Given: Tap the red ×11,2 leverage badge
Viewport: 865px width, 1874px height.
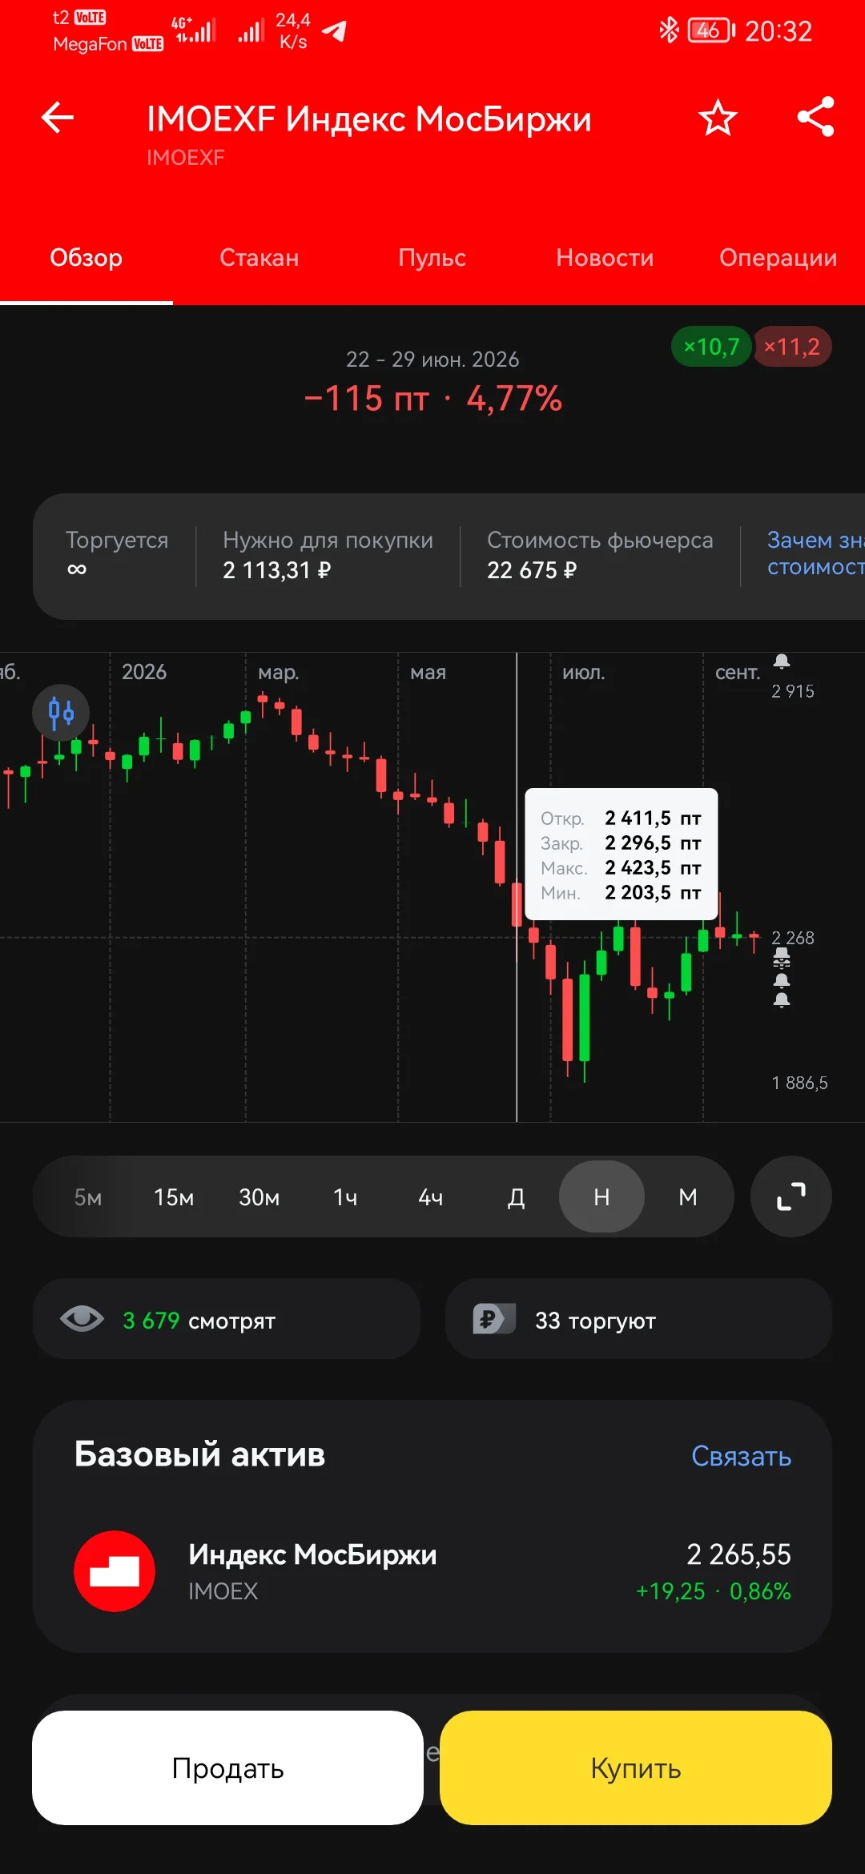Looking at the screenshot, I should pos(792,347).
